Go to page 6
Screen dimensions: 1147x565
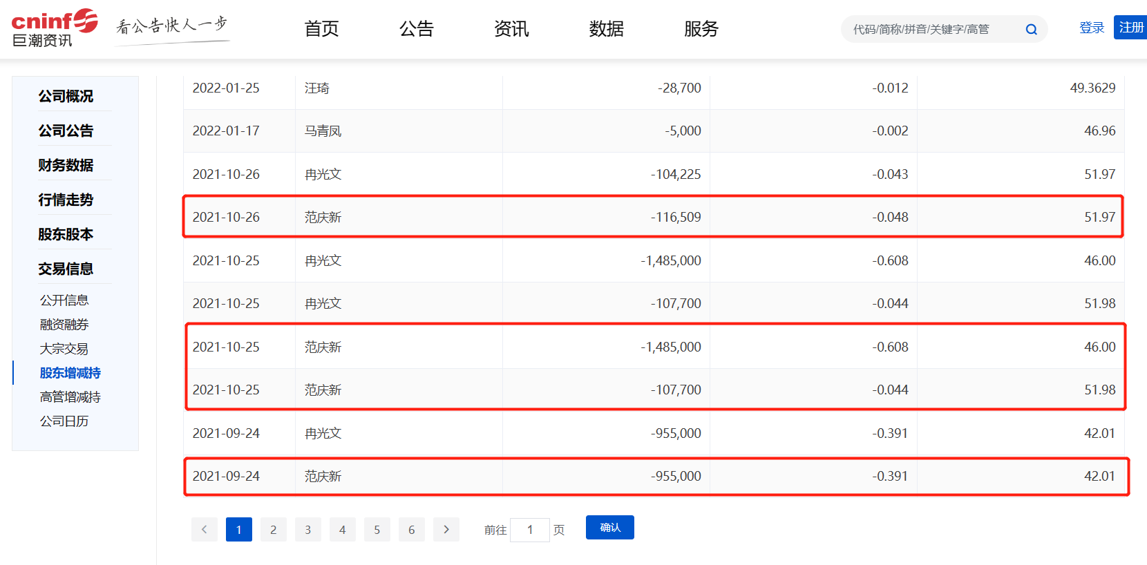[x=412, y=530]
